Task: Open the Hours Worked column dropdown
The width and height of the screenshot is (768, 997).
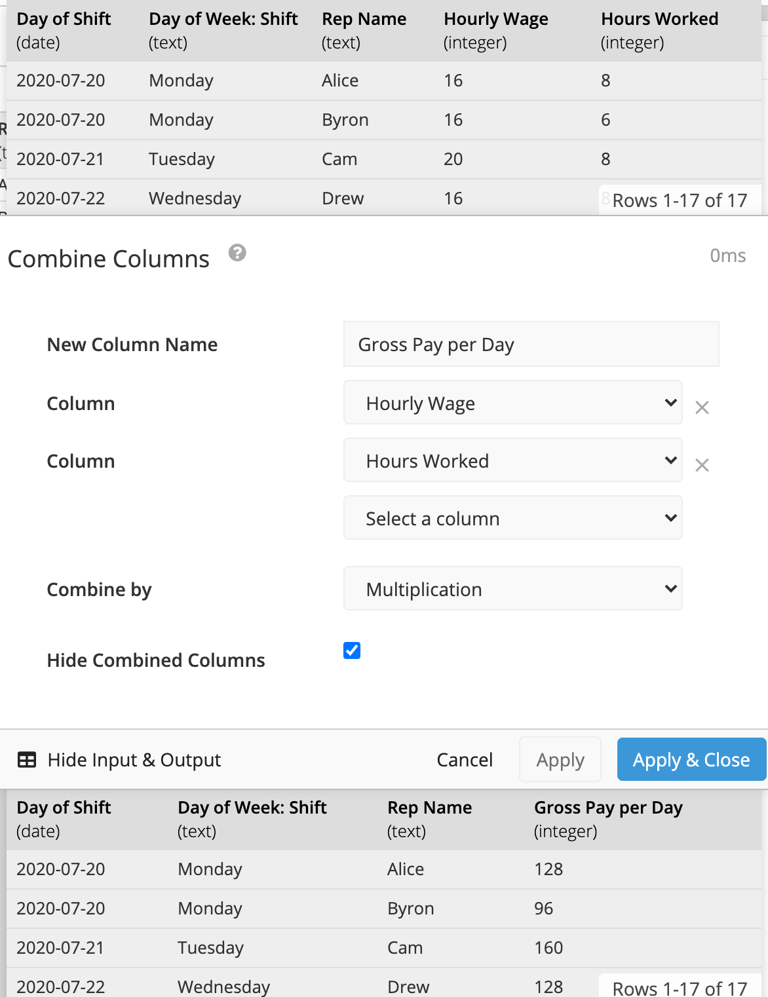Action: pos(513,460)
